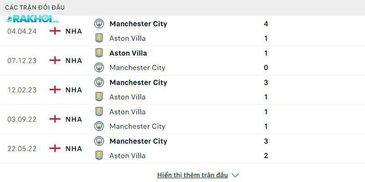Click 'Hiển thị thêm trận đấu' link
This screenshot has height=182, width=365.
pos(193,175)
